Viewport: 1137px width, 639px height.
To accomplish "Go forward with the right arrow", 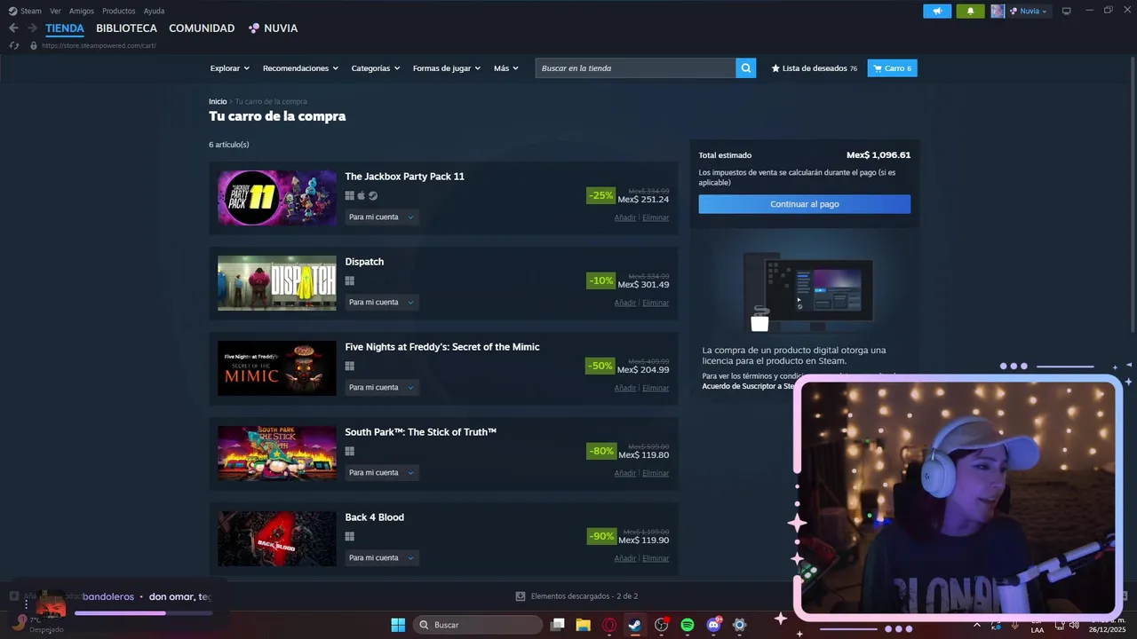I will pyautogui.click(x=33, y=28).
